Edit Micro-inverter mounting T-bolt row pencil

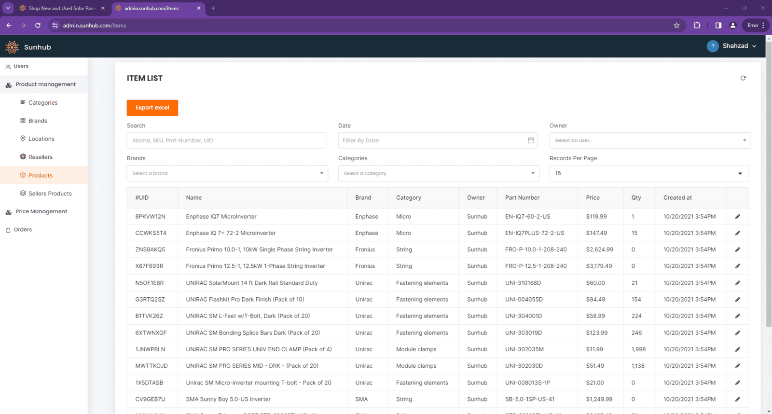pyautogui.click(x=738, y=383)
